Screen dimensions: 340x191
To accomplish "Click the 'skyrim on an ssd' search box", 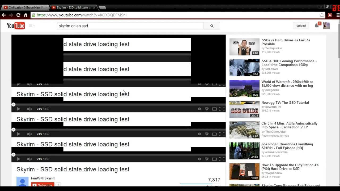I will tap(130, 26).
